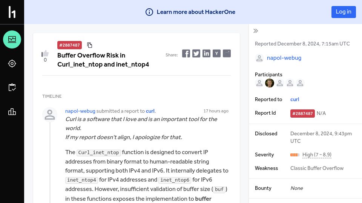Open the participant with the photo avatar
Image resolution: width=362 pixels, height=203 pixels.
coord(269,83)
